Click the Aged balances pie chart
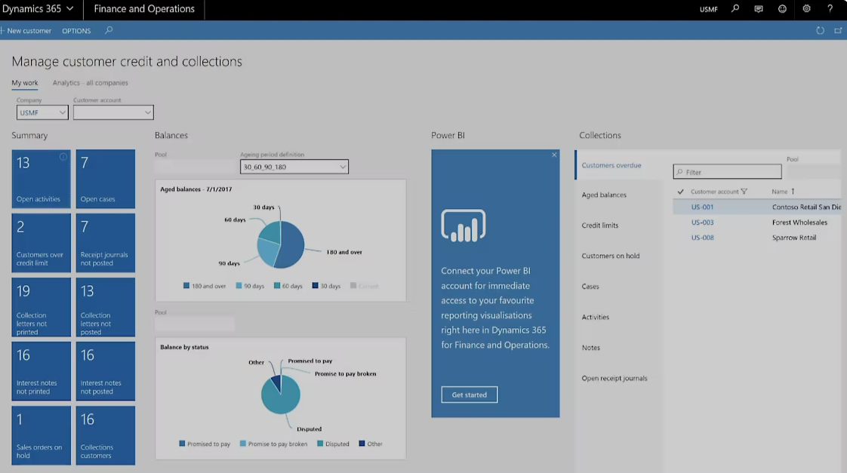Viewport: 847px width, 473px height. tap(281, 244)
